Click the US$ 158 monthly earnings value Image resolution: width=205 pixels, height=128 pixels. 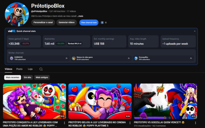99,44
